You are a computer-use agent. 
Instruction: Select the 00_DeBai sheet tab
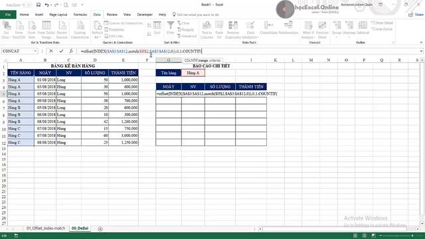80,228
